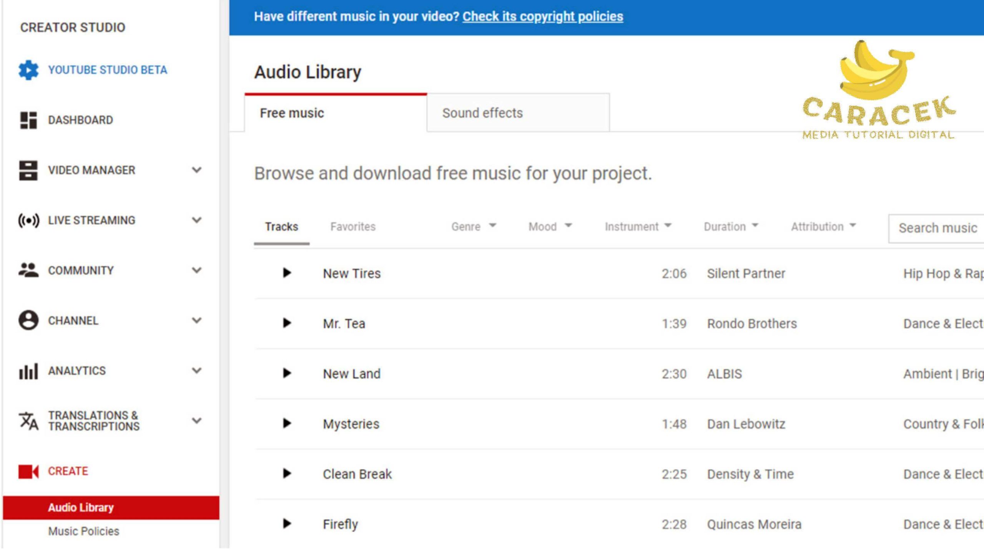The height and width of the screenshot is (553, 984).
Task: Click the Dashboard grid icon
Action: pos(28,120)
